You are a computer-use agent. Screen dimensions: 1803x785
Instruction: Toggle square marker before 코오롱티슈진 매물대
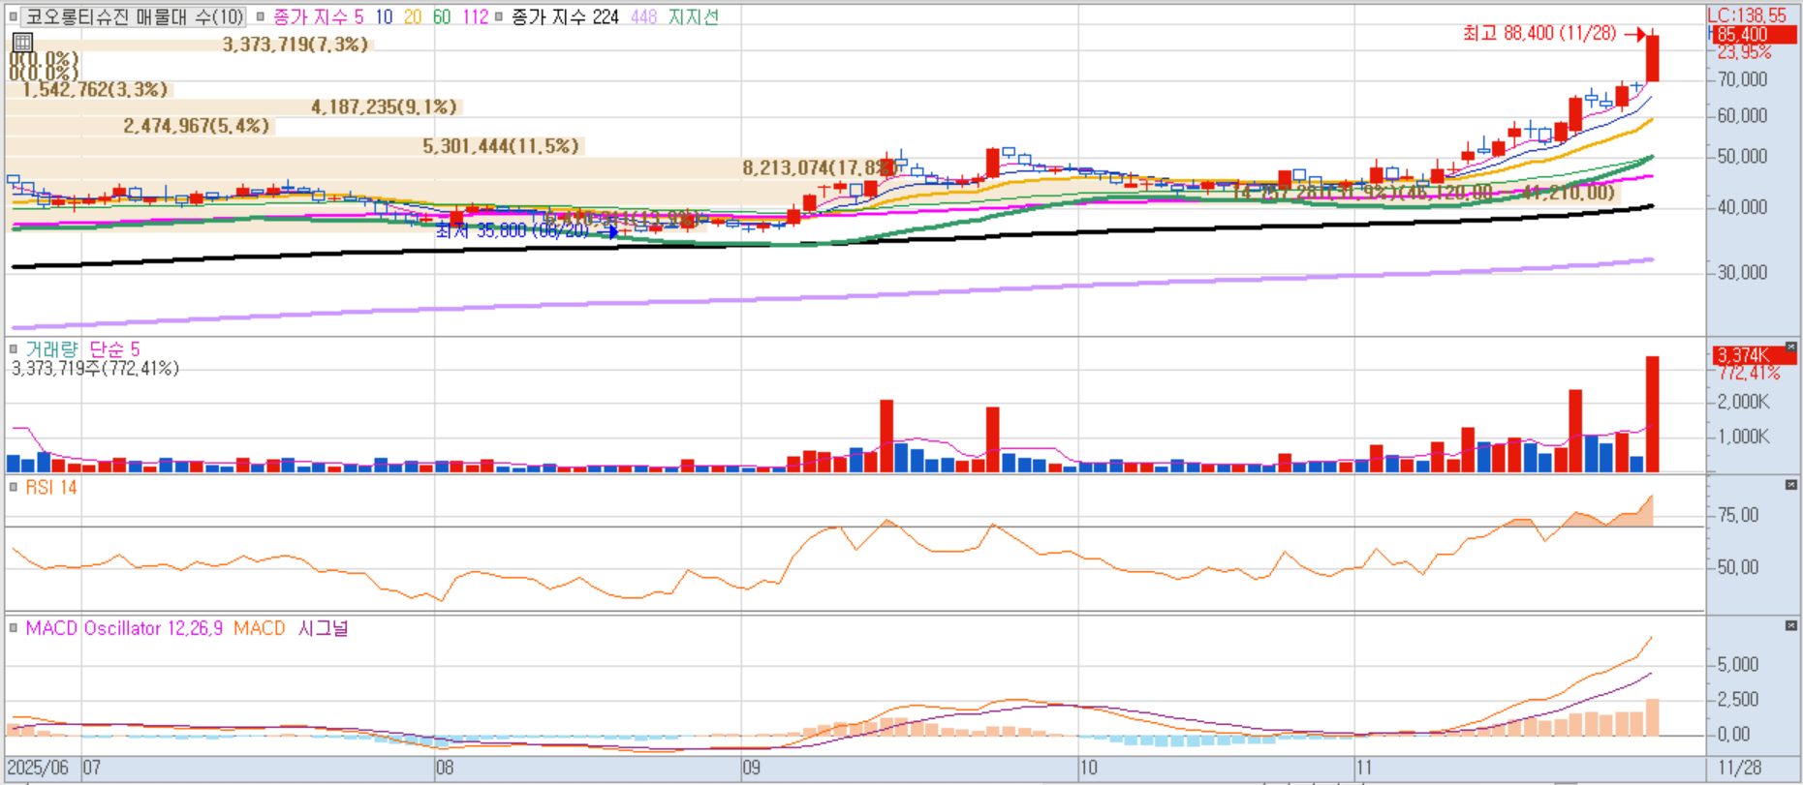click(x=14, y=16)
